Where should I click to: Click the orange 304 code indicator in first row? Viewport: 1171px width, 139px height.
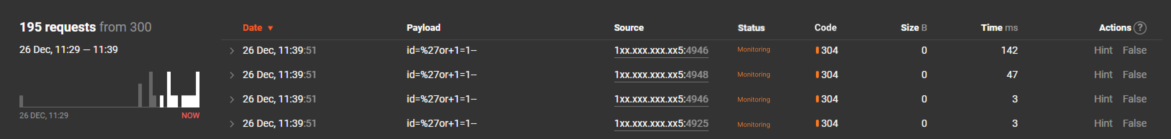pyautogui.click(x=817, y=50)
